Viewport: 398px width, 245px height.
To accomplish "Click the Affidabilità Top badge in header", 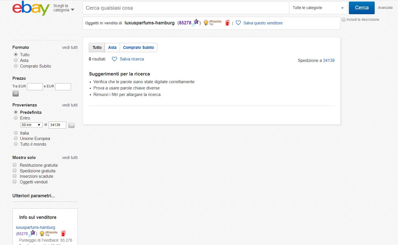I will (212, 23).
